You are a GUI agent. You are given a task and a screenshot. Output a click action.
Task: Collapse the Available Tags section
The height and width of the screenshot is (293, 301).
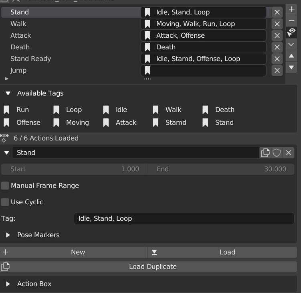click(x=8, y=93)
